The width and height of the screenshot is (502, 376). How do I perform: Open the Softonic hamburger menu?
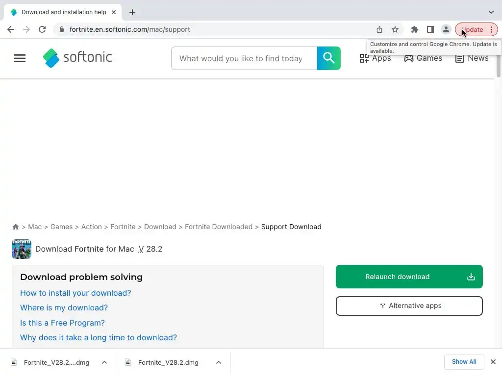(x=20, y=58)
